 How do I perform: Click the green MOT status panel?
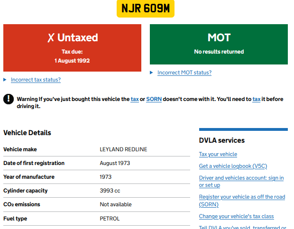(219, 44)
